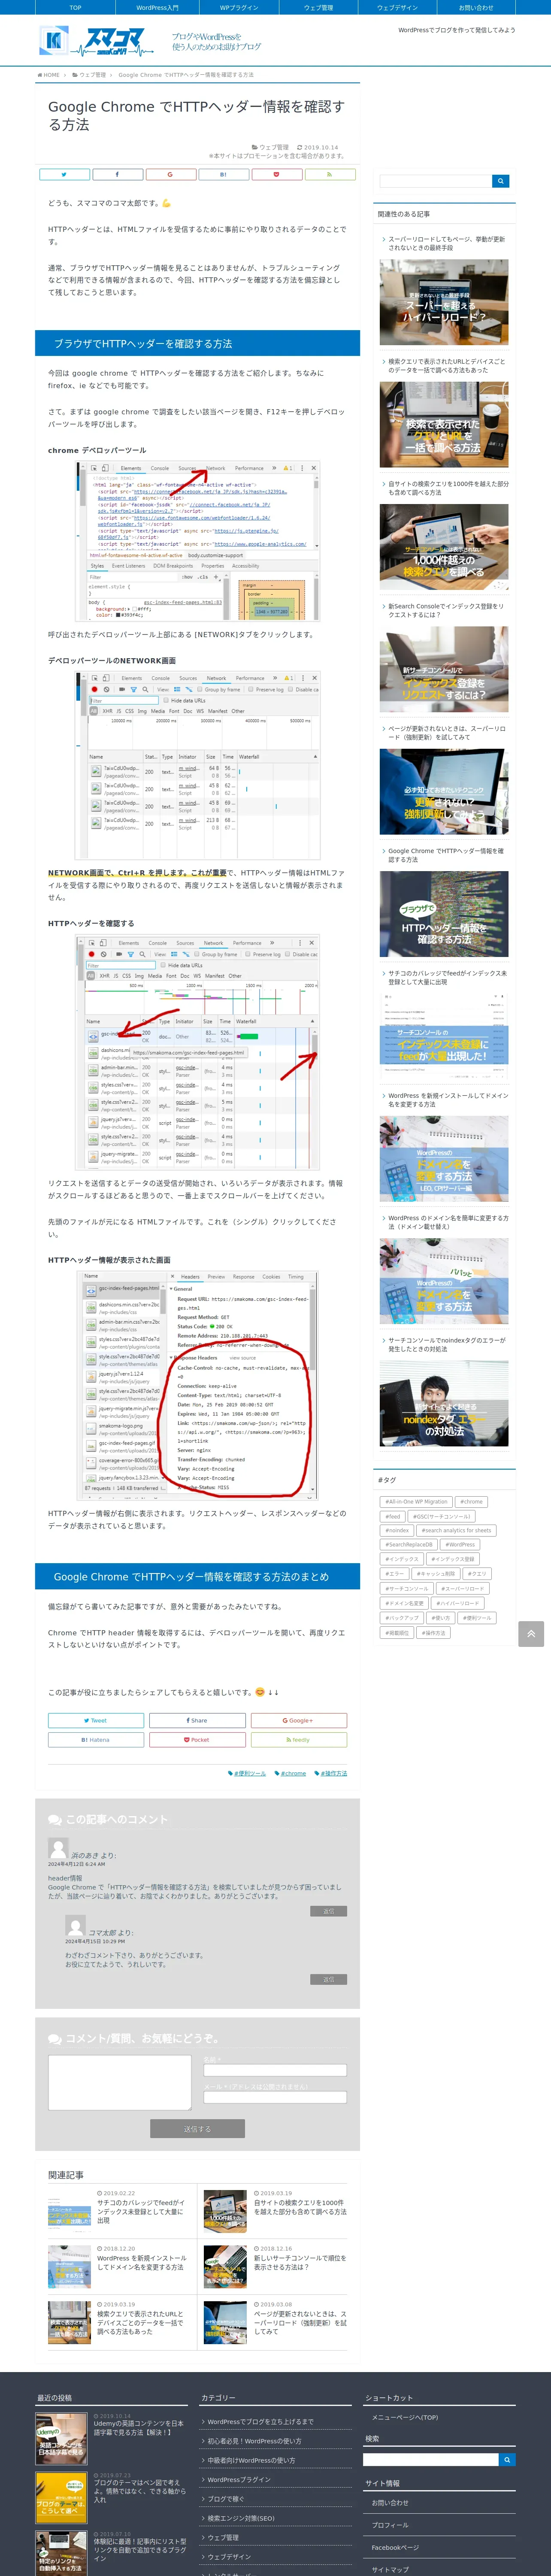This screenshot has width=551, height=2576.
Task: Click the sidebar search magnifier button
Action: point(501,181)
